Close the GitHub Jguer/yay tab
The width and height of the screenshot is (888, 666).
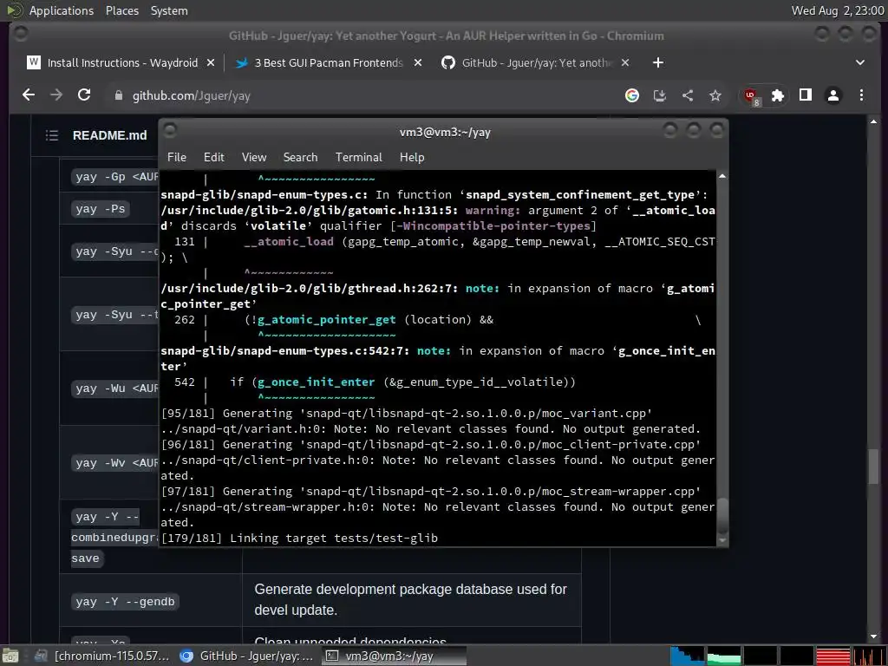point(625,62)
